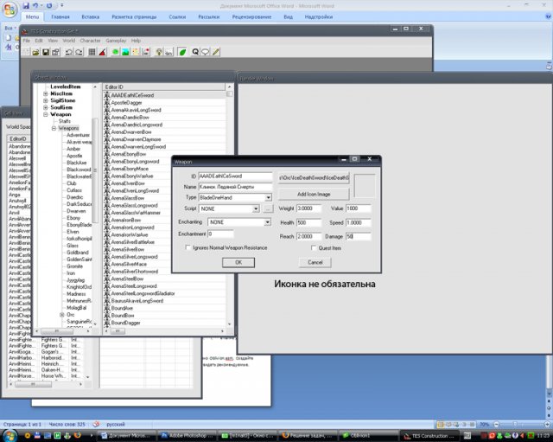Open the weapon Type dropdown
553x442 pixels.
[x=268, y=198]
